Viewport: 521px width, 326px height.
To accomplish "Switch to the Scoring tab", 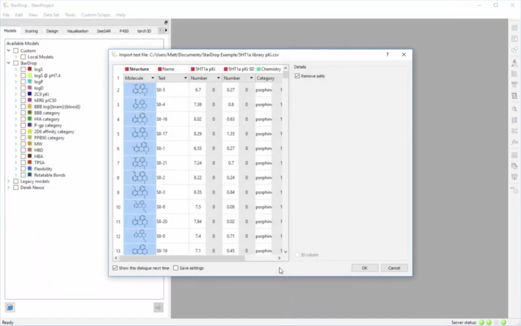I will tap(31, 31).
